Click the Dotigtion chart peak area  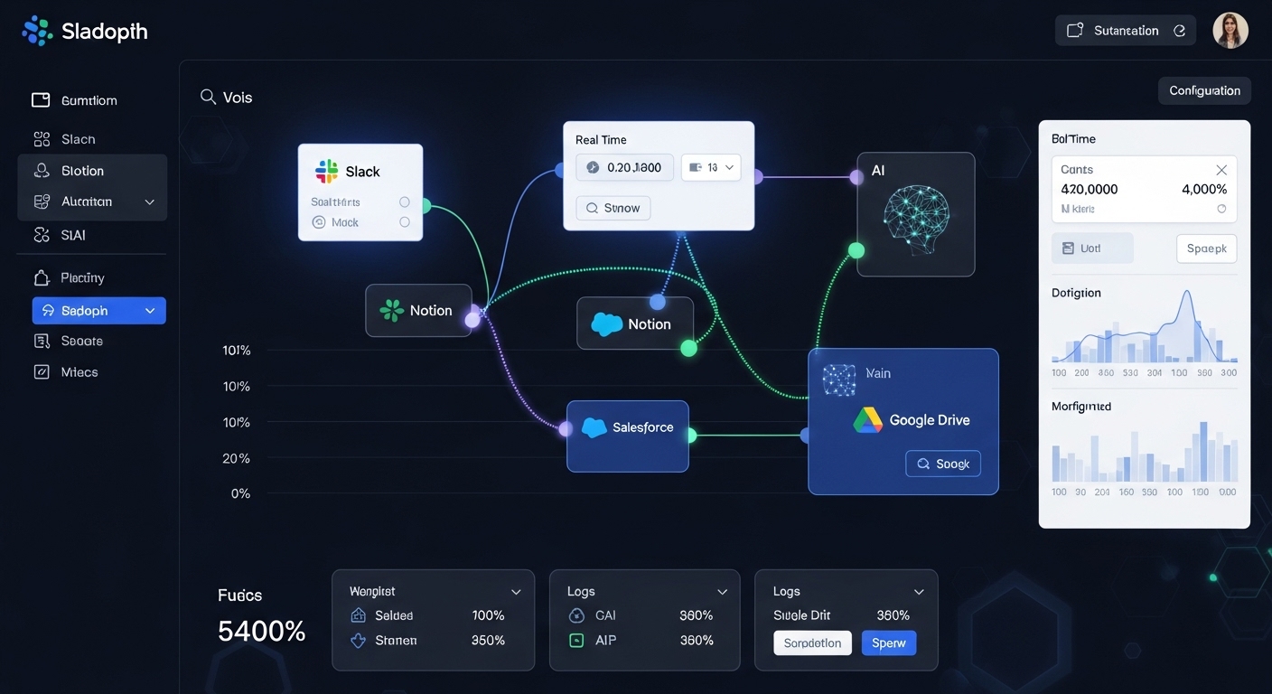tap(1186, 312)
